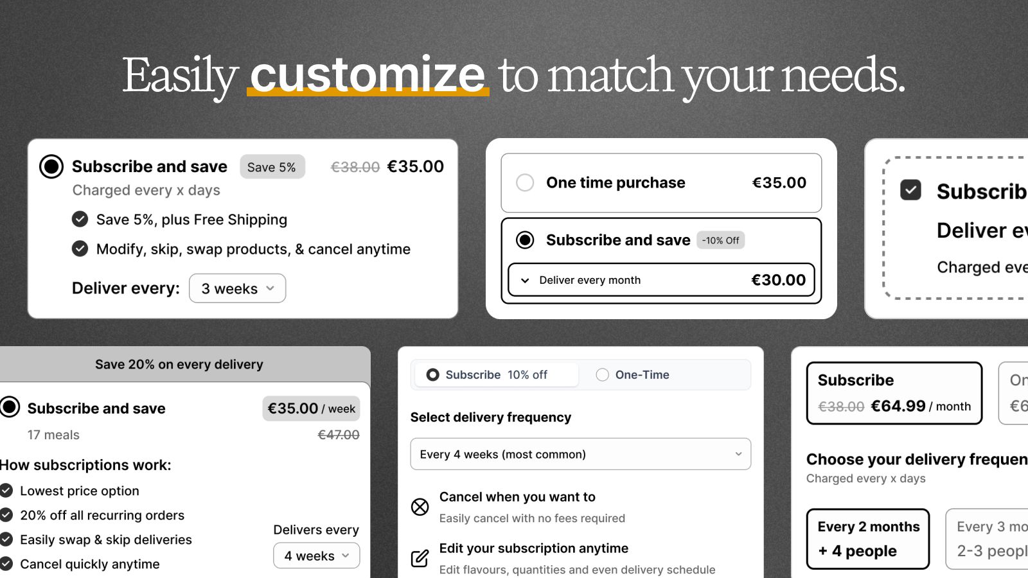Open the 4 weeks Delivers every dropdown
This screenshot has height=578, width=1028.
tap(317, 556)
